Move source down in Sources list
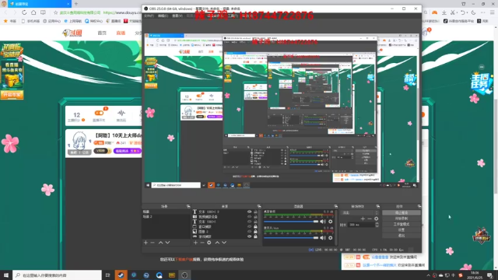Image resolution: width=498 pixels, height=280 pixels. [224, 243]
